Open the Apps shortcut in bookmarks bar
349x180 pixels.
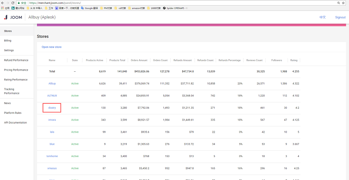click(x=5, y=8)
